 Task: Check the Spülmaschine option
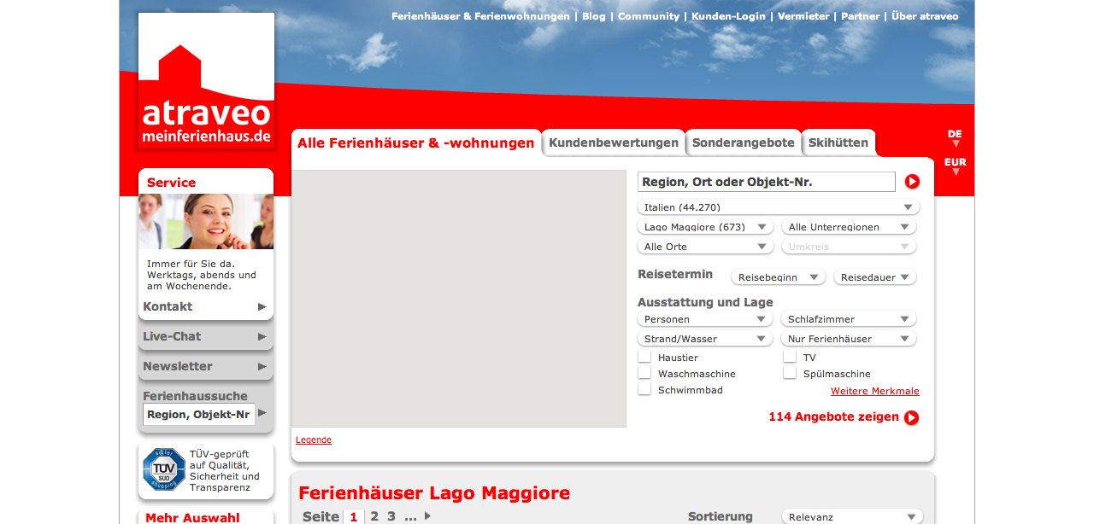tap(790, 374)
